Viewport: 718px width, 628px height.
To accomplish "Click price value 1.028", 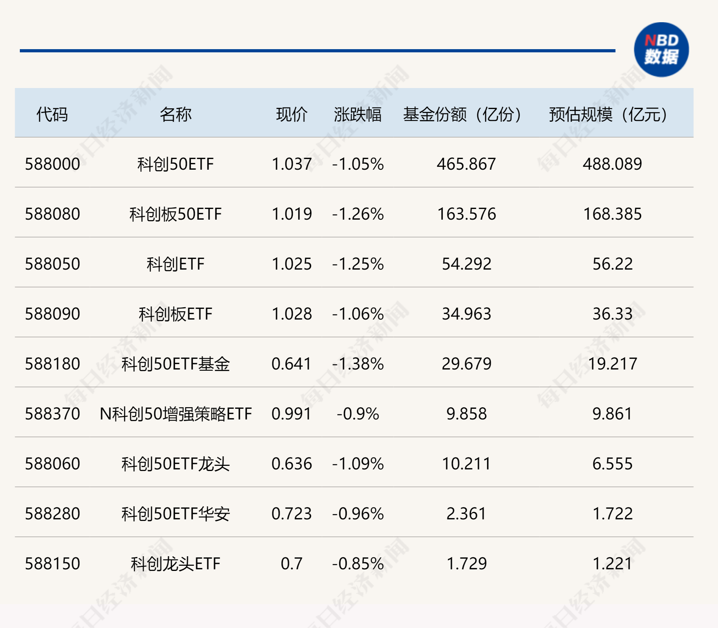I will (292, 314).
